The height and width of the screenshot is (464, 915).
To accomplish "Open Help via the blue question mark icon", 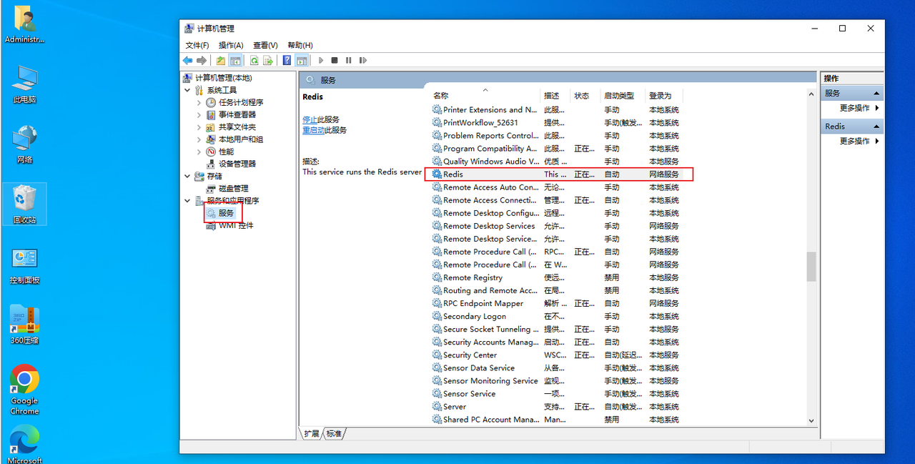I will 287,61.
